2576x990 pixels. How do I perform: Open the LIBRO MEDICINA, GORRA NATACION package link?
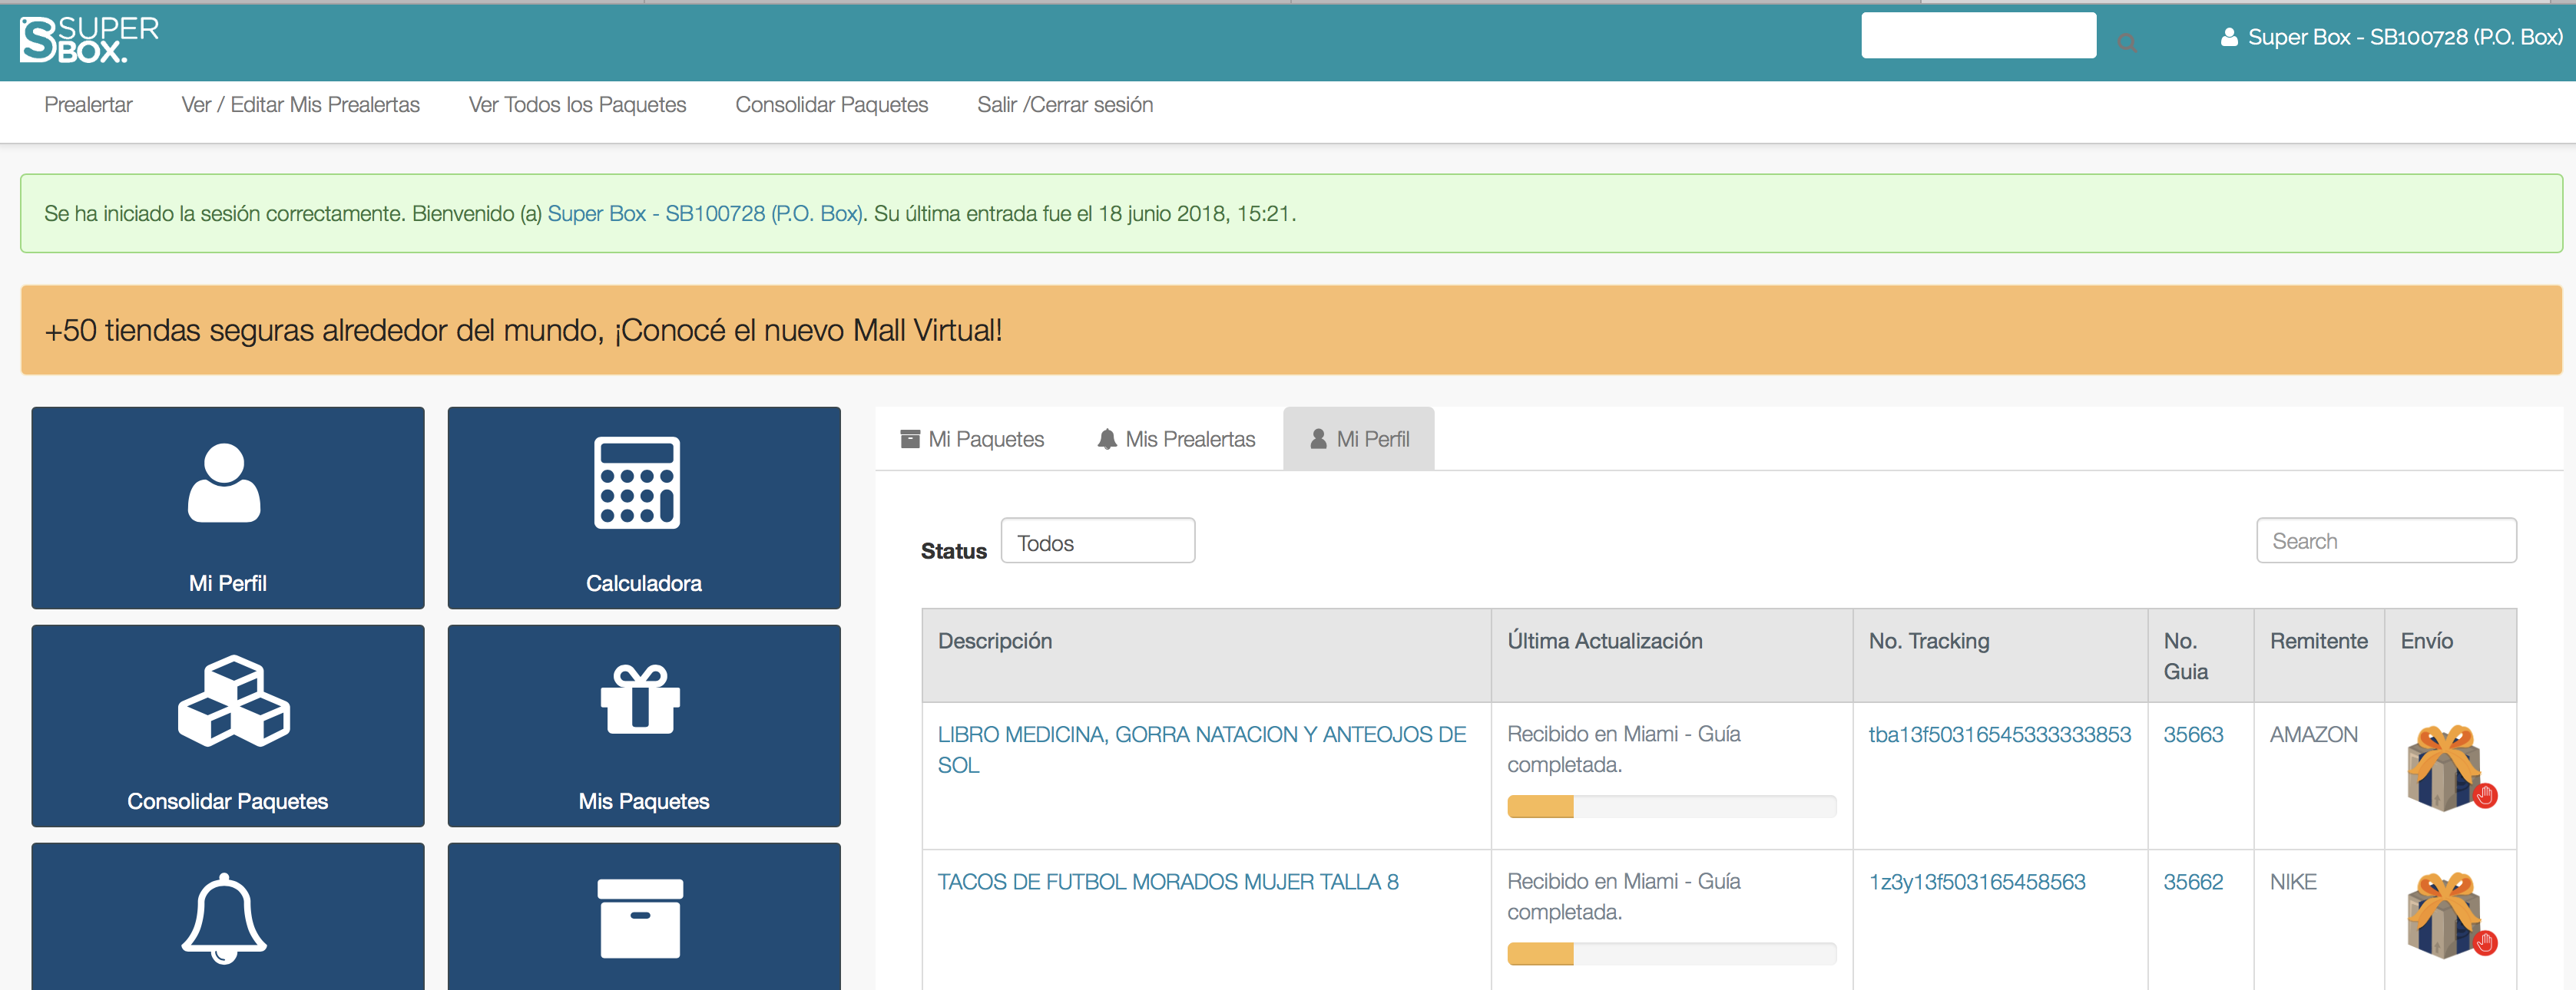1202,749
